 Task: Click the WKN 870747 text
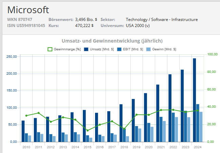tap(20, 19)
